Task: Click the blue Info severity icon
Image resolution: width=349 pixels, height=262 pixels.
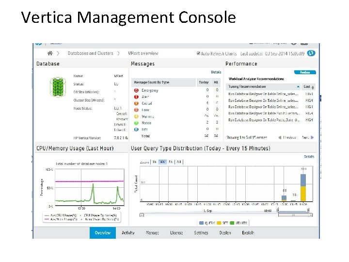Action: (136, 129)
